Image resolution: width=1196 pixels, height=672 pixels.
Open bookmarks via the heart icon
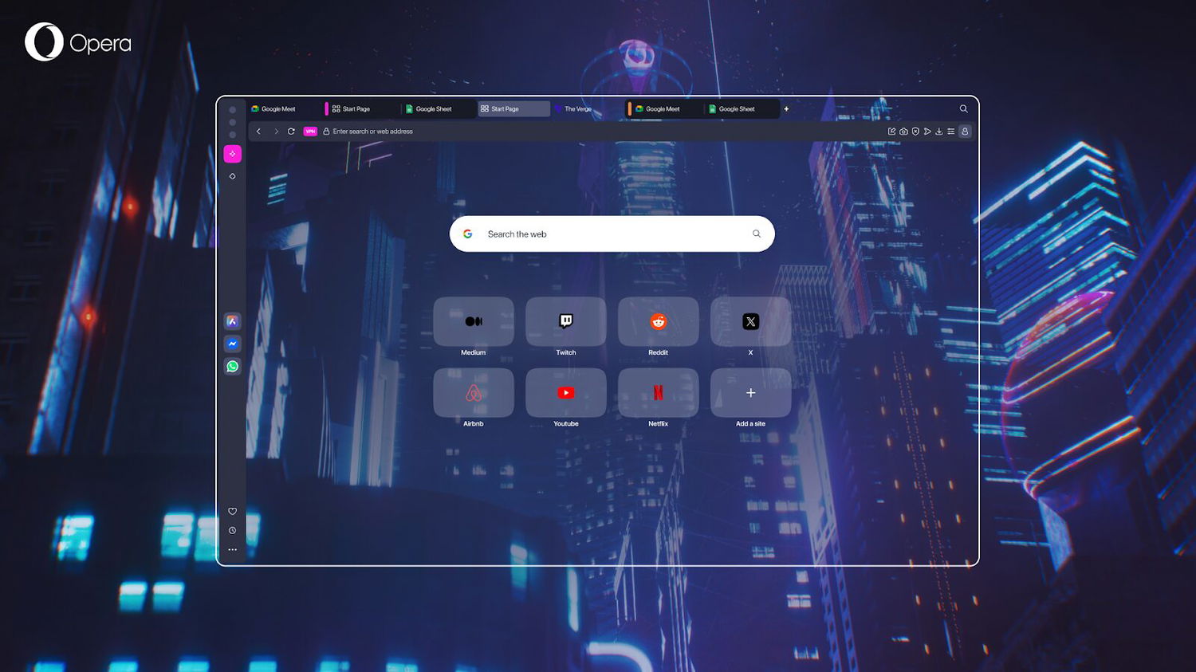tap(232, 512)
